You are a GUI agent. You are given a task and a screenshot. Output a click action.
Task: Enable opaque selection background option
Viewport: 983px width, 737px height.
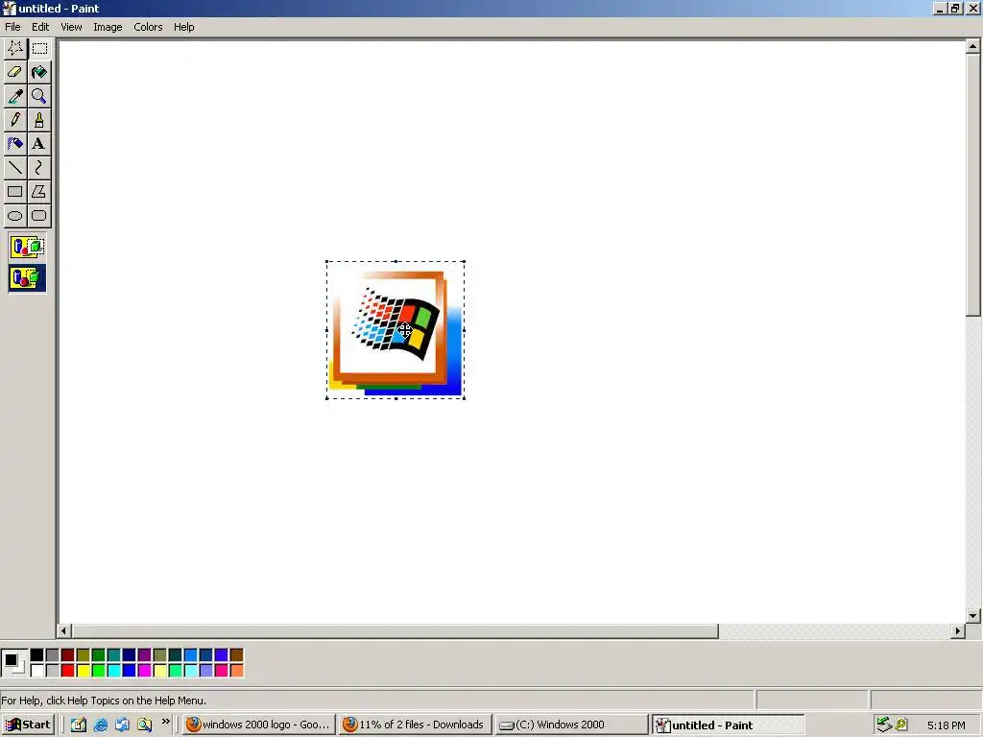pos(27,247)
